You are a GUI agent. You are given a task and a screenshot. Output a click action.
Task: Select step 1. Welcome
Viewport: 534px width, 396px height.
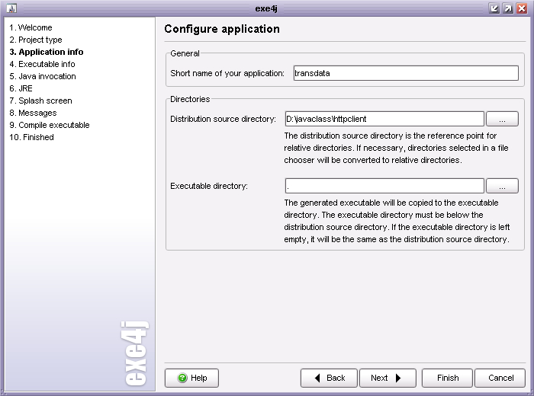(31, 27)
